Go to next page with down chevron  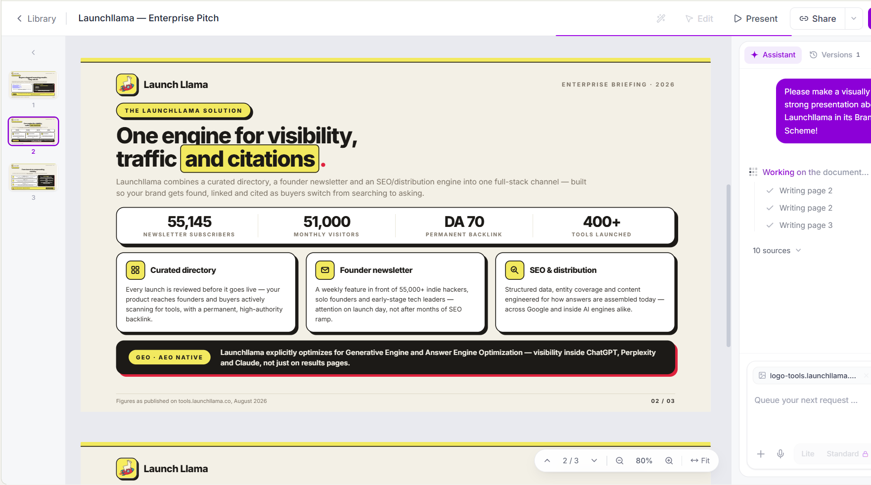pyautogui.click(x=594, y=461)
